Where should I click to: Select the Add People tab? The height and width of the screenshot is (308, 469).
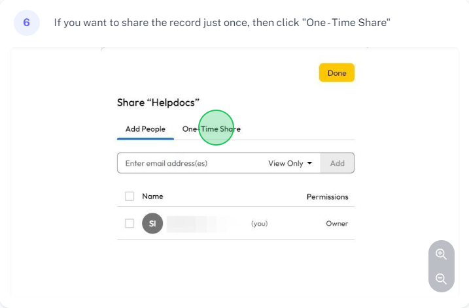click(x=145, y=129)
